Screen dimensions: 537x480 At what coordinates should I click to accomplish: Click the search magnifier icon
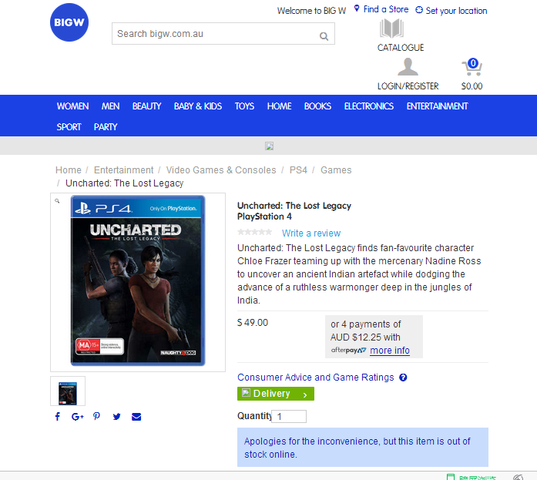tap(324, 36)
